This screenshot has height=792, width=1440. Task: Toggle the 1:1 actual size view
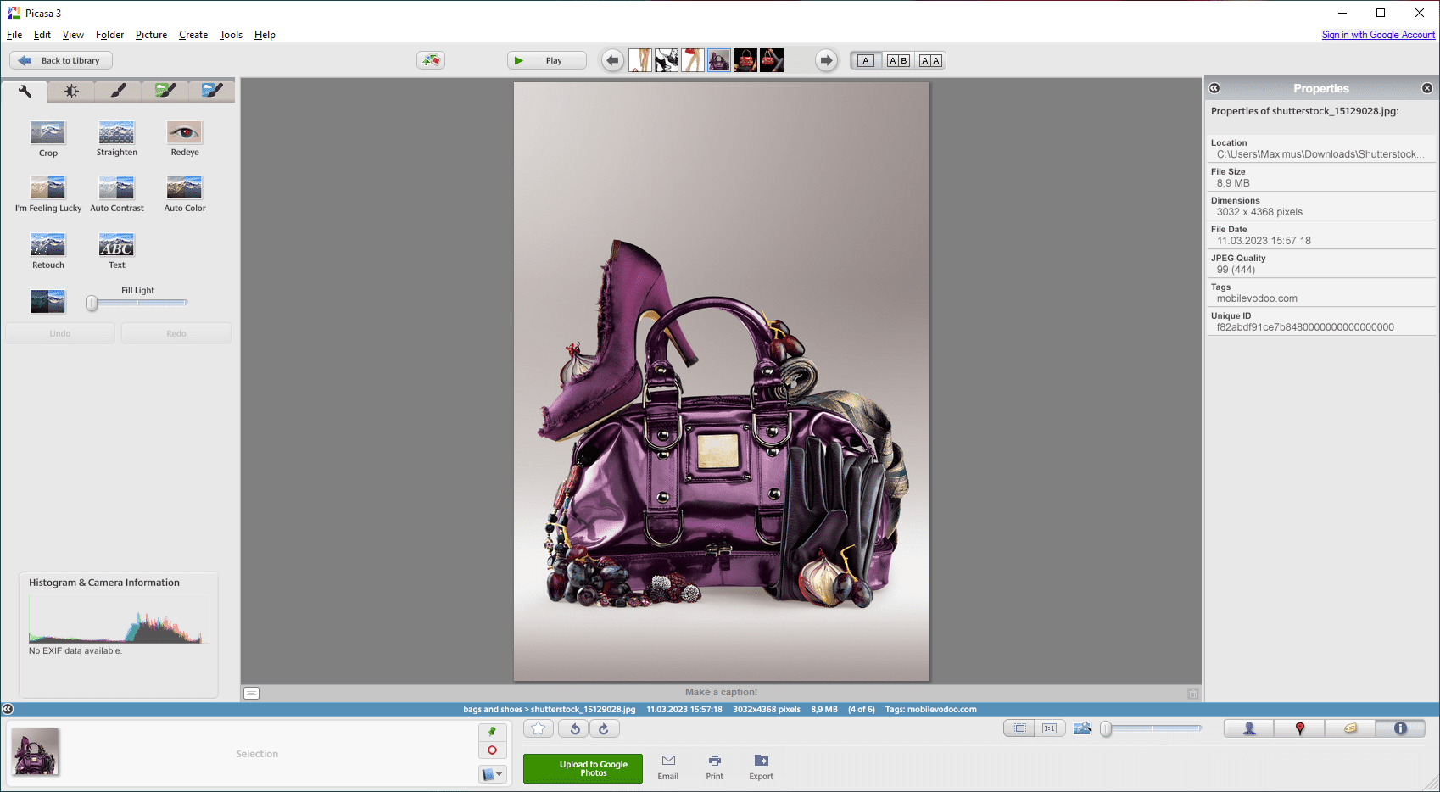pyautogui.click(x=1049, y=728)
